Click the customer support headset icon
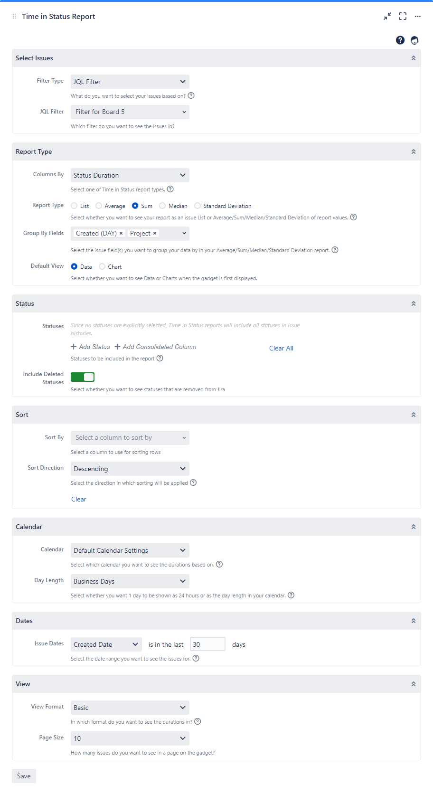Image resolution: width=433 pixels, height=794 pixels. click(x=414, y=40)
